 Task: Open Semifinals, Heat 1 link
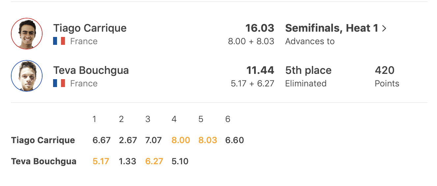332,28
